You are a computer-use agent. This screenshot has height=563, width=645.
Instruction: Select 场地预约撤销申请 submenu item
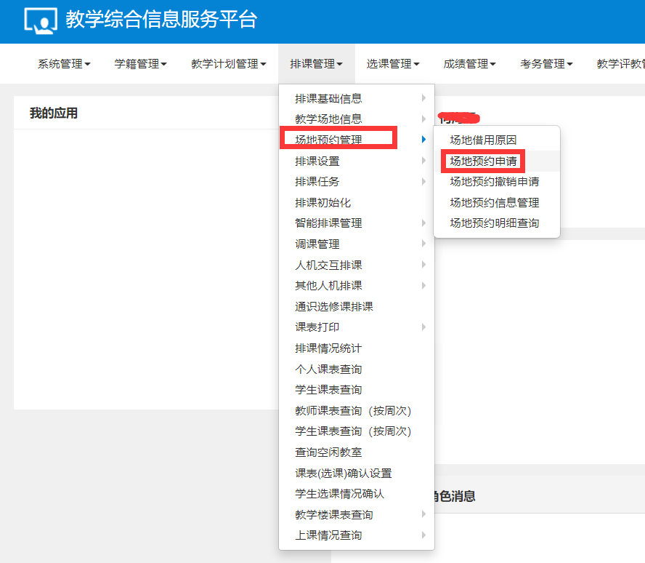click(494, 182)
